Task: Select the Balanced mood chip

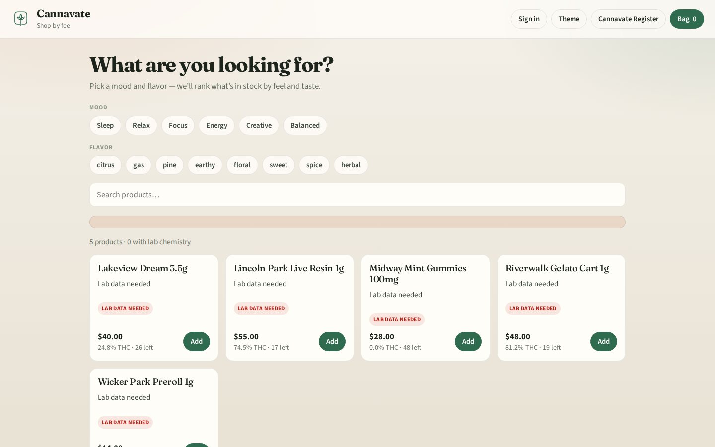Action: (x=305, y=125)
